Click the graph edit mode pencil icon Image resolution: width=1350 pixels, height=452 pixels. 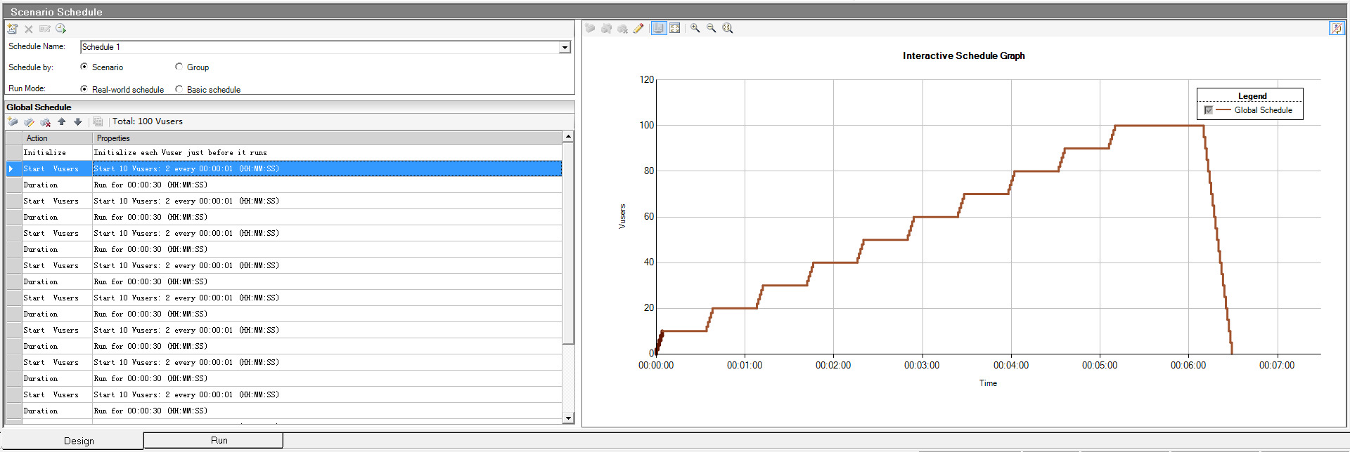click(x=638, y=28)
